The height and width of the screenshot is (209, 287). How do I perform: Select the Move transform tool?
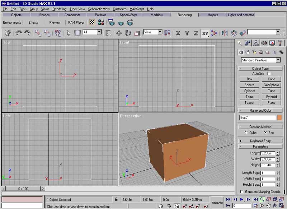119,33
